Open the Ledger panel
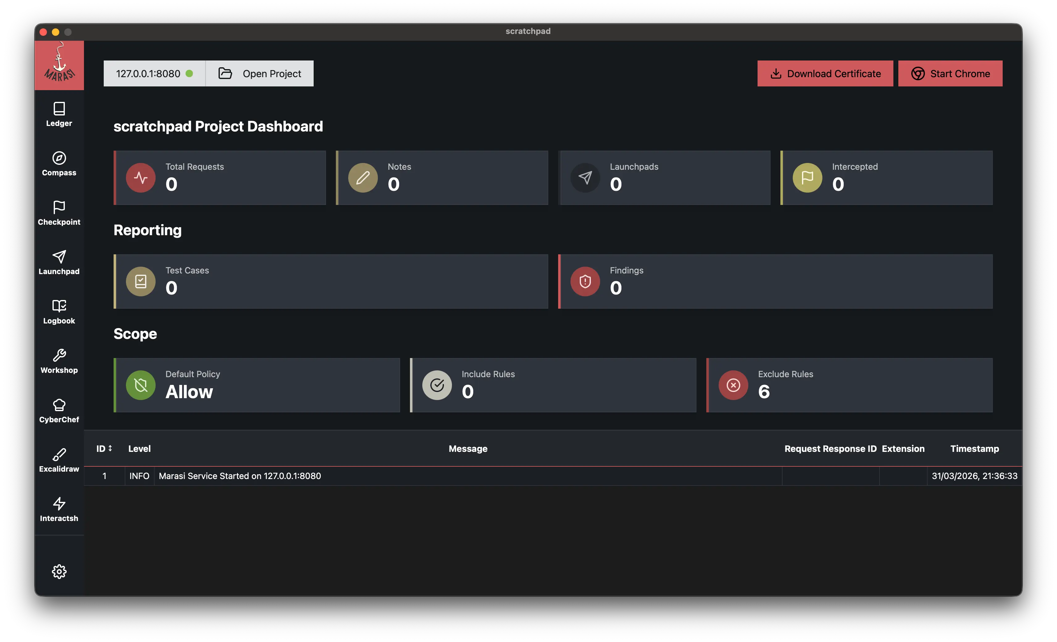 59,114
